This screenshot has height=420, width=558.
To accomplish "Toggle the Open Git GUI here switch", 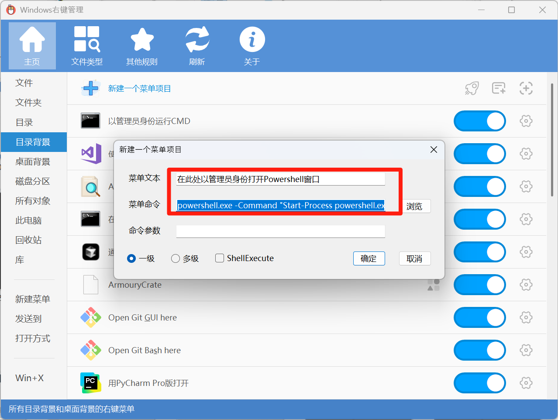I will point(480,317).
